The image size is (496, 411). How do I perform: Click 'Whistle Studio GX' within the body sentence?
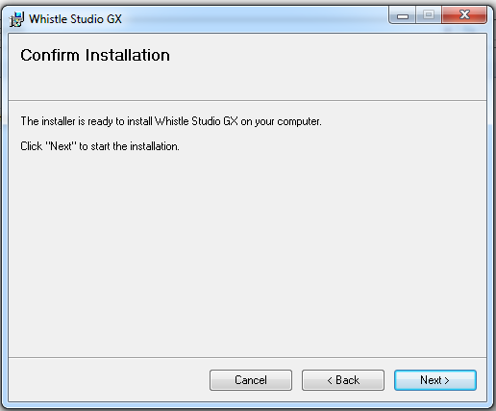(196, 121)
